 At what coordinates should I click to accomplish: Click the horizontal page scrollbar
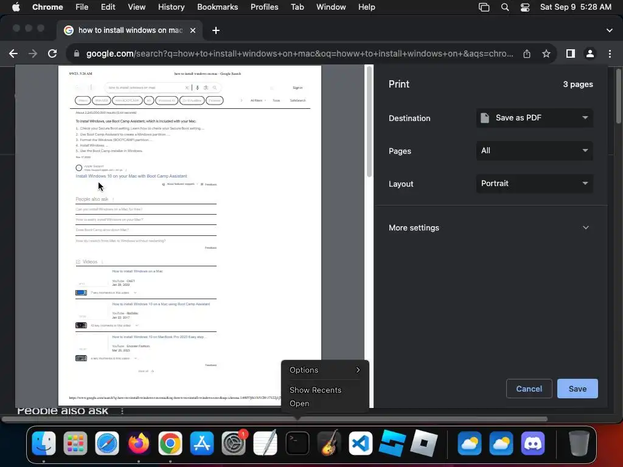pos(274,419)
